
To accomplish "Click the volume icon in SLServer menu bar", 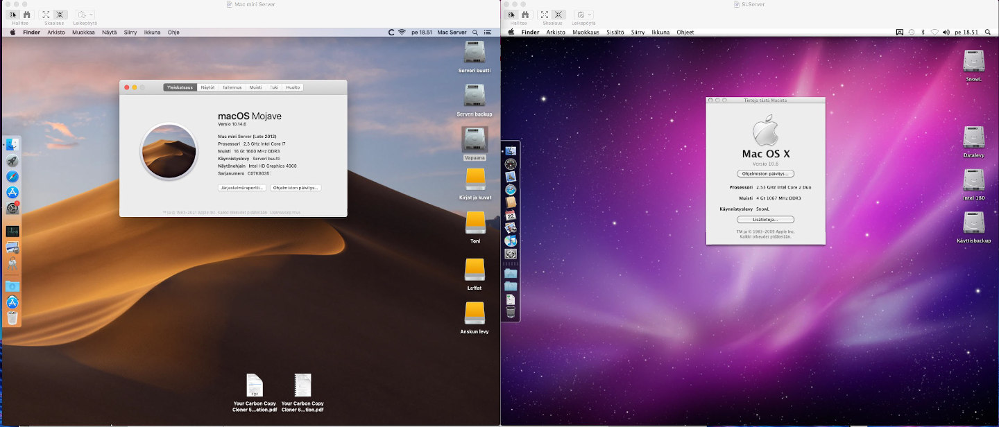I will (946, 32).
